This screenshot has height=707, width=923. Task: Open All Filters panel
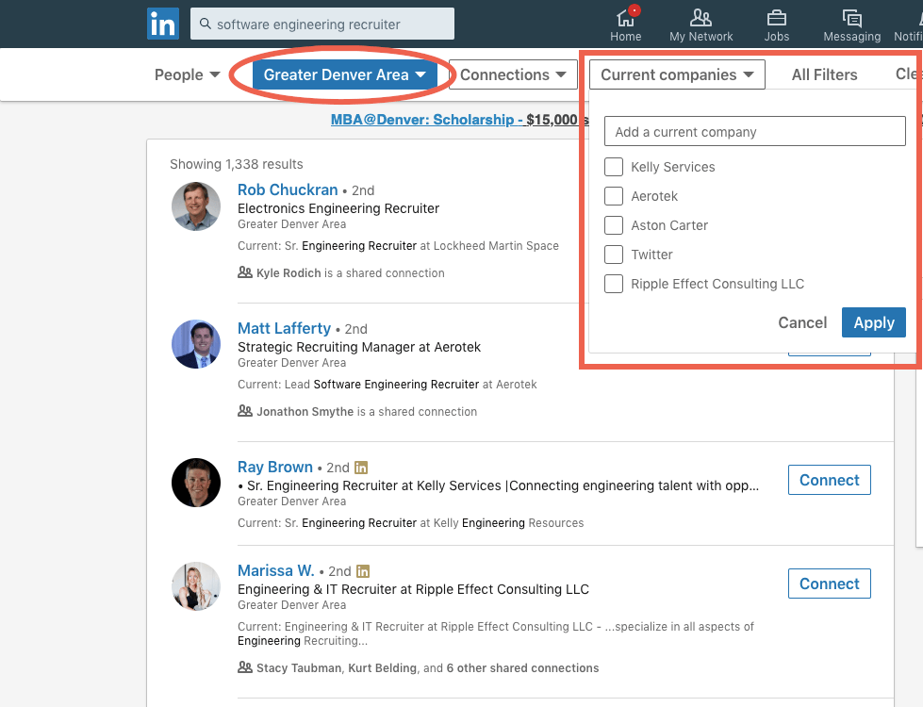pyautogui.click(x=824, y=74)
